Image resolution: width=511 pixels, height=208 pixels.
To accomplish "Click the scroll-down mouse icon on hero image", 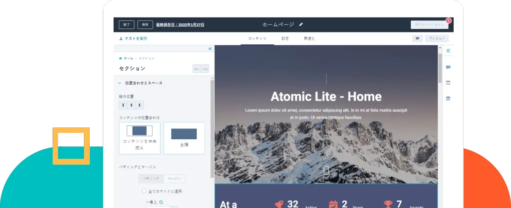I will [x=326, y=170].
